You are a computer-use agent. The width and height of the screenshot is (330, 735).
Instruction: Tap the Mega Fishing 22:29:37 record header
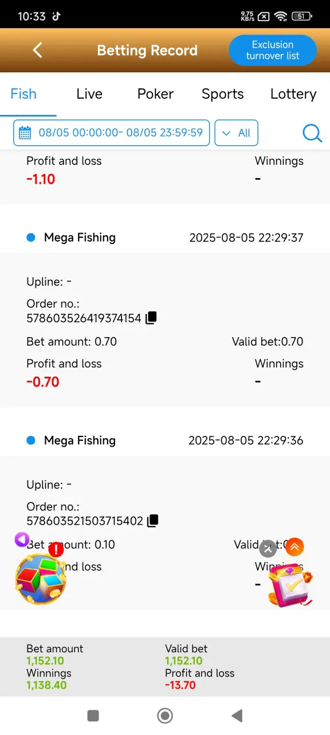[165, 237]
